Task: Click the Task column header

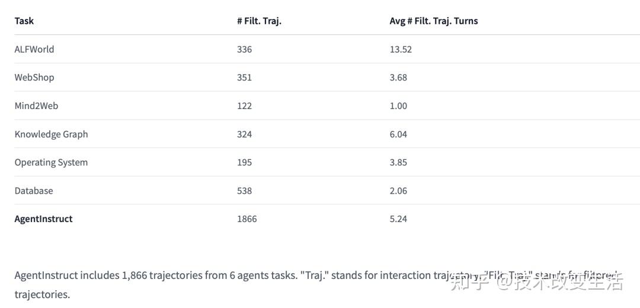Action: click(x=24, y=21)
